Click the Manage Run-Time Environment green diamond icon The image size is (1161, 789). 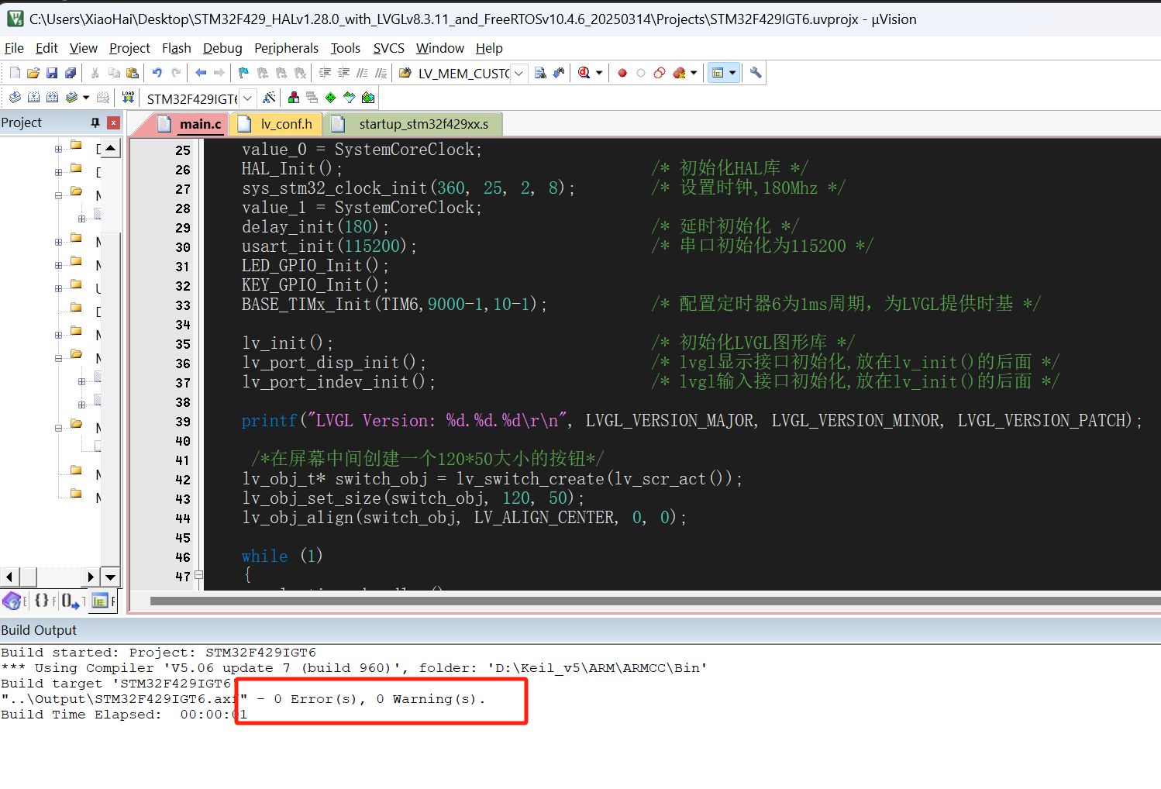point(331,98)
